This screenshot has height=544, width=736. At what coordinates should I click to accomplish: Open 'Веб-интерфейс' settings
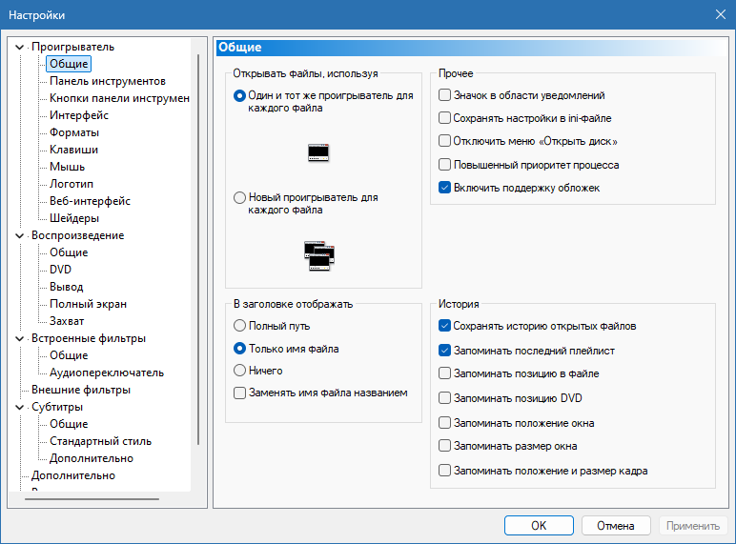pos(90,201)
